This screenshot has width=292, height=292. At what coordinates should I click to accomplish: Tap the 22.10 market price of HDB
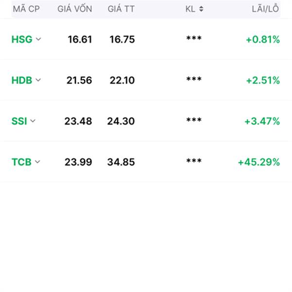pos(122,80)
